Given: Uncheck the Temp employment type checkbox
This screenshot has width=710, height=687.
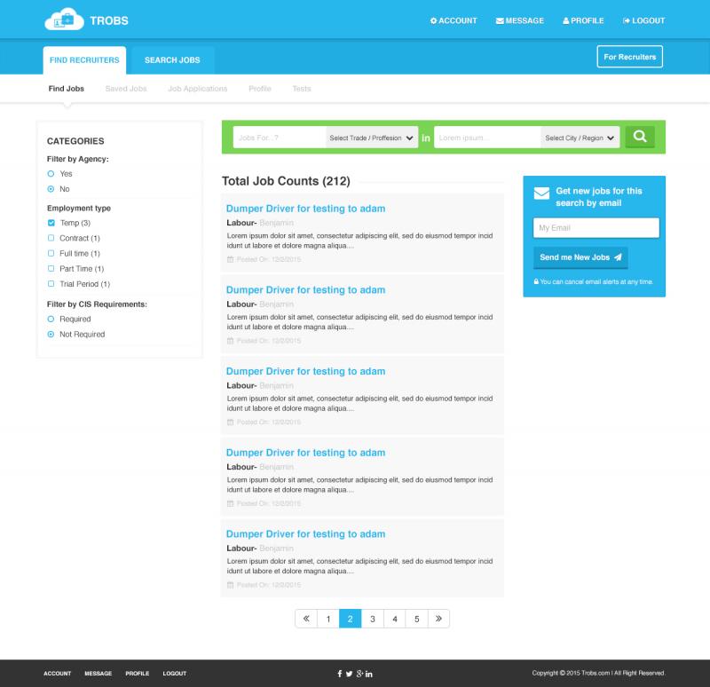Looking at the screenshot, I should coord(51,223).
